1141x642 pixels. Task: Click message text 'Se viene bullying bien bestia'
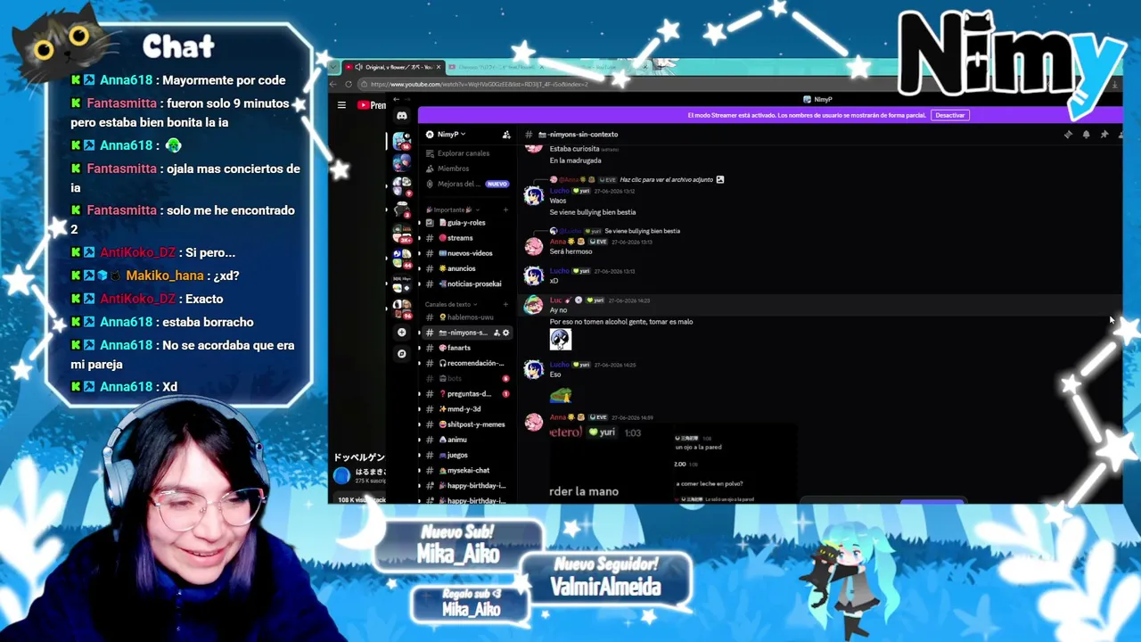click(593, 212)
